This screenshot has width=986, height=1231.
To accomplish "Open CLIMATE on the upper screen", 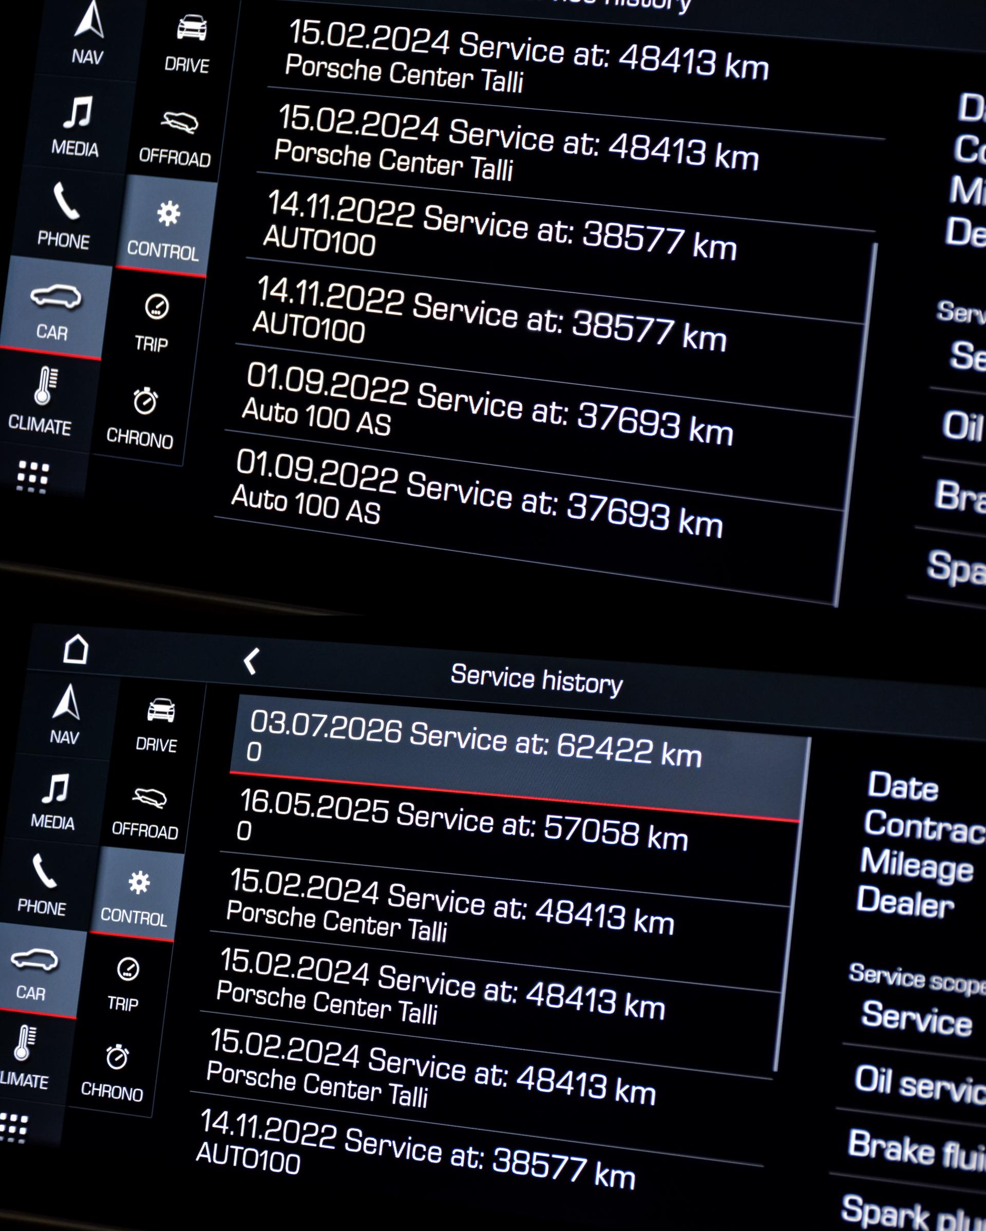I will tap(41, 403).
